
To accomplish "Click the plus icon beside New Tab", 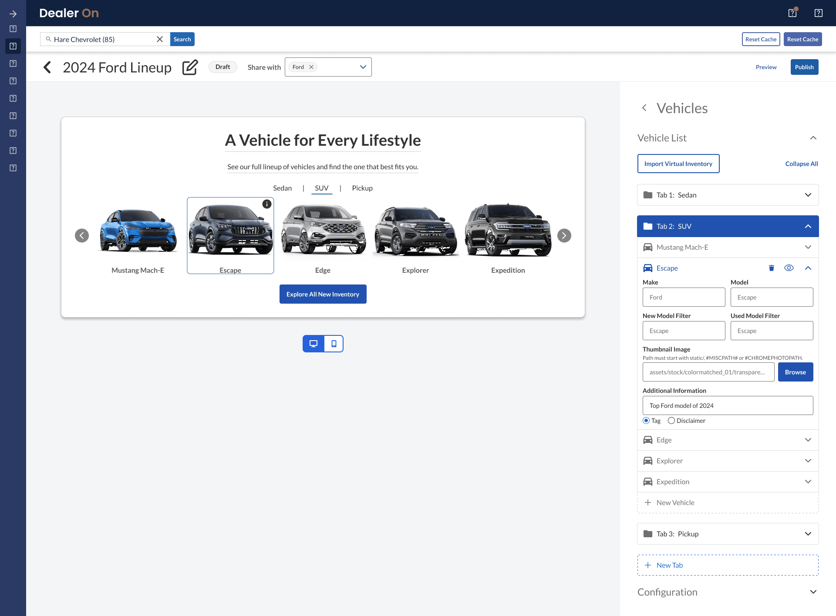I will click(x=648, y=565).
